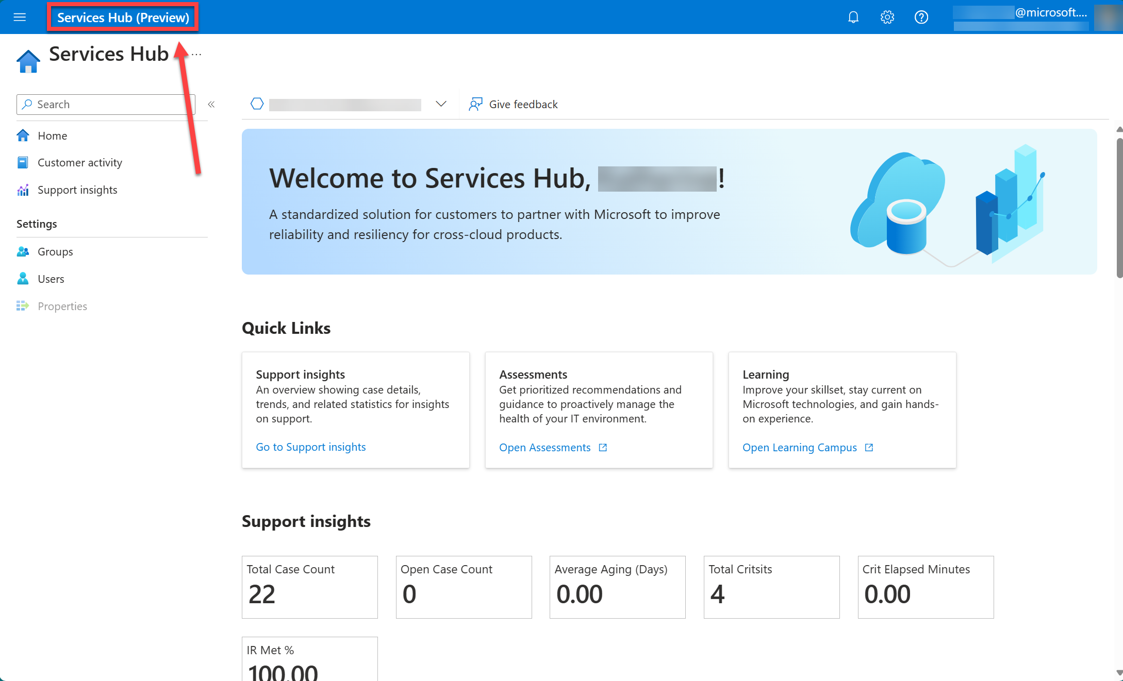
Task: Go to Support insights link
Action: (x=310, y=446)
